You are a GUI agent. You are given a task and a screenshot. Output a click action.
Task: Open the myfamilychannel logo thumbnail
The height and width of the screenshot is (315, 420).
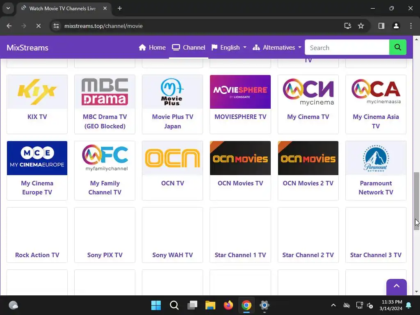(105, 158)
